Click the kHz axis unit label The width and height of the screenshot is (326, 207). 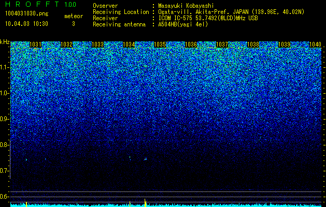point(5,42)
